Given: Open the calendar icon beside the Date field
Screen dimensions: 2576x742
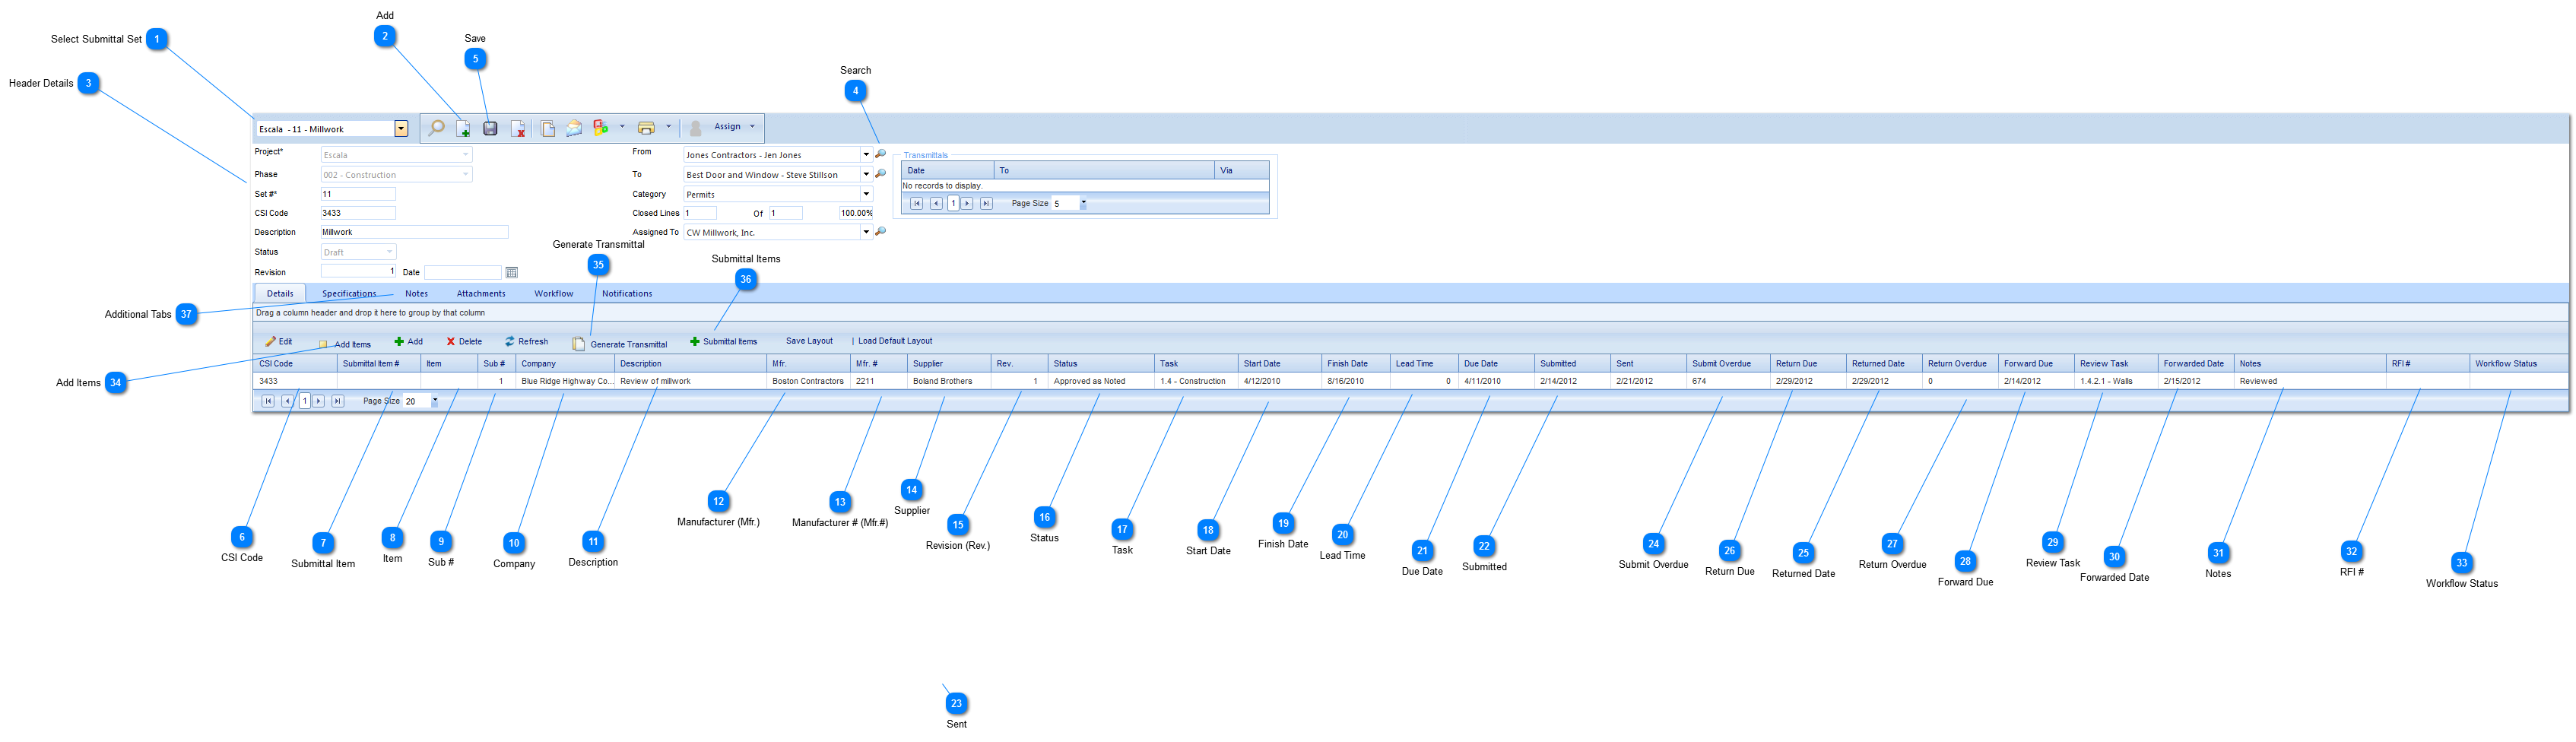Looking at the screenshot, I should [x=512, y=272].
